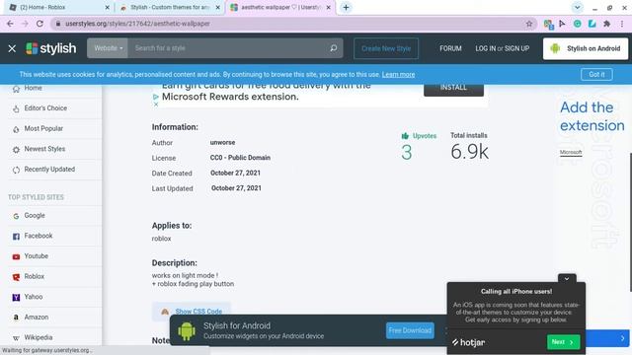Click the Youtube site icon in sidebar
The height and width of the screenshot is (355, 632).
pyautogui.click(x=16, y=256)
